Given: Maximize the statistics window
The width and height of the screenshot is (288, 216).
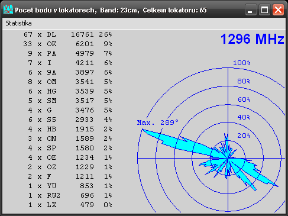Looking at the screenshot, I should coord(264,9).
